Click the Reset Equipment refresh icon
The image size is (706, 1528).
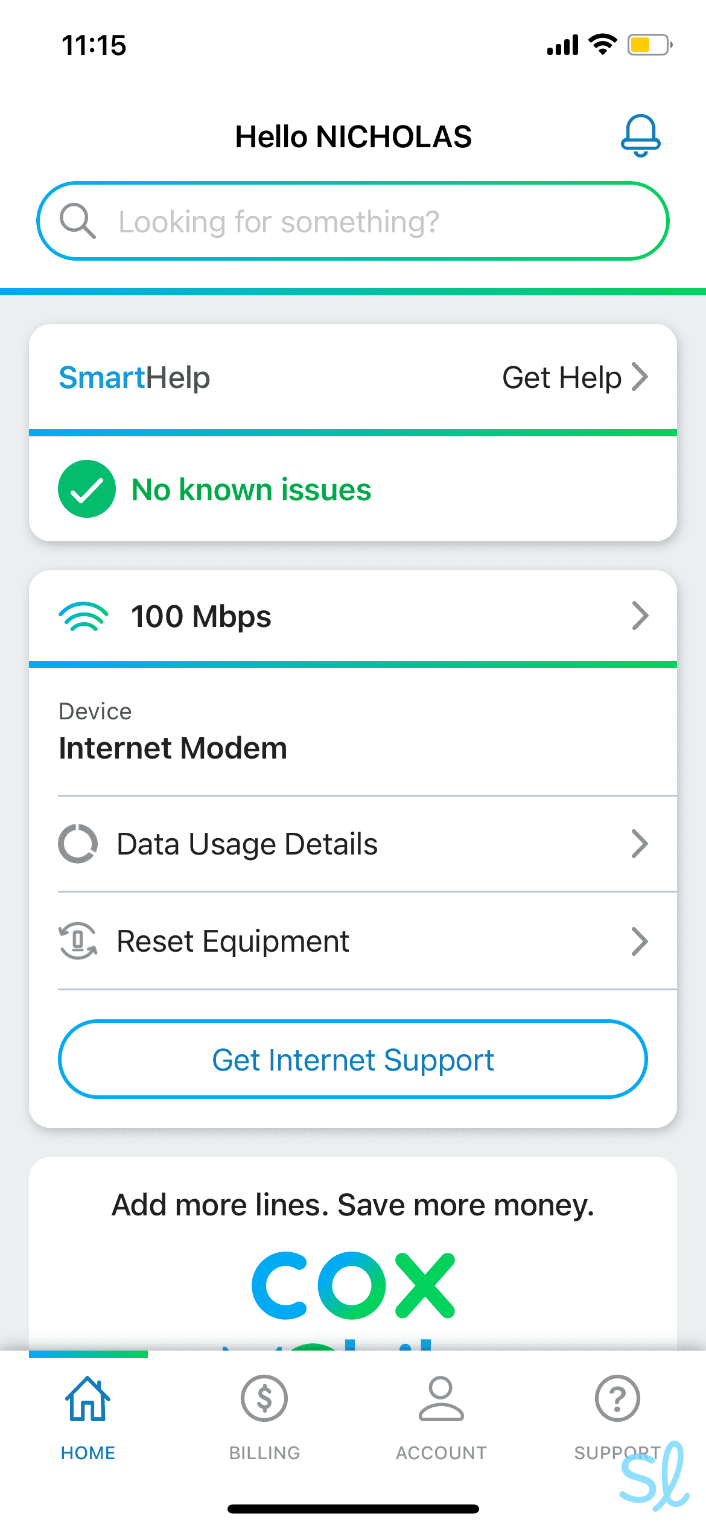(x=77, y=941)
